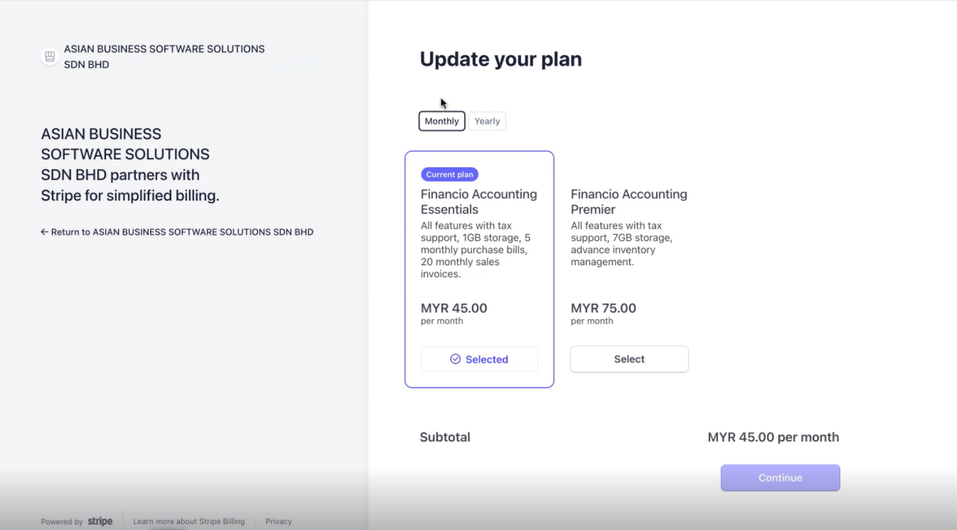
Task: Click the MYR 75.00 per month price
Action: point(604,313)
